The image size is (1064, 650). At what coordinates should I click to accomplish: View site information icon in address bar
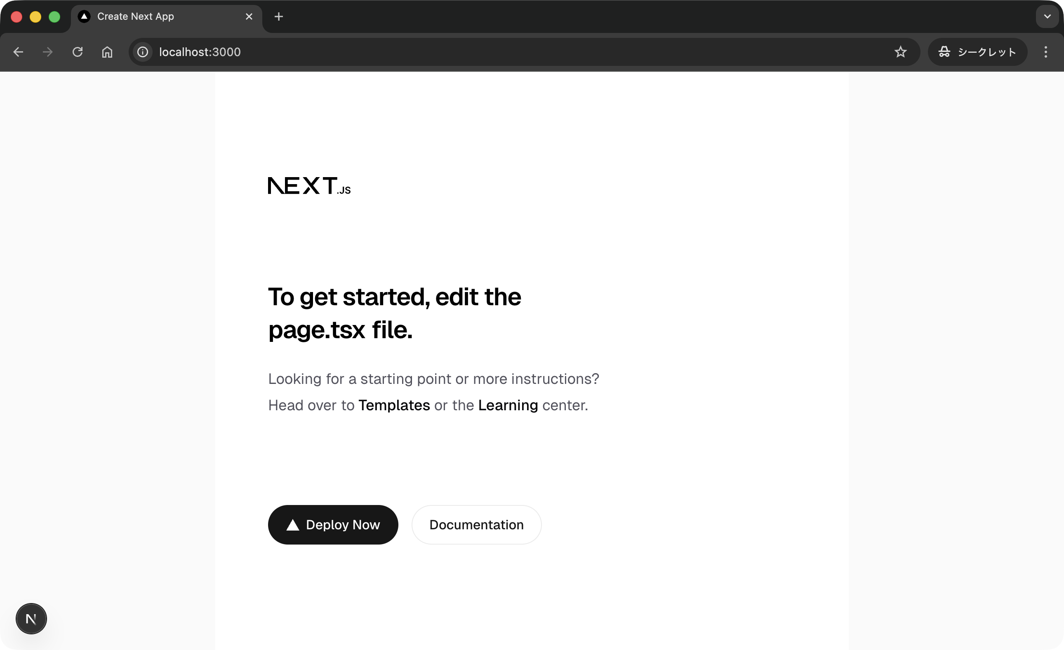pyautogui.click(x=143, y=52)
